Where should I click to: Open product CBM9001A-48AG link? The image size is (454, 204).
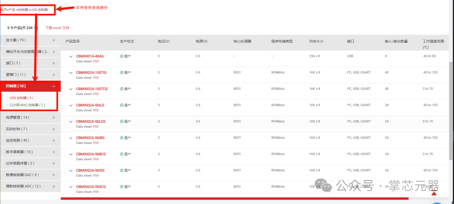(90, 56)
